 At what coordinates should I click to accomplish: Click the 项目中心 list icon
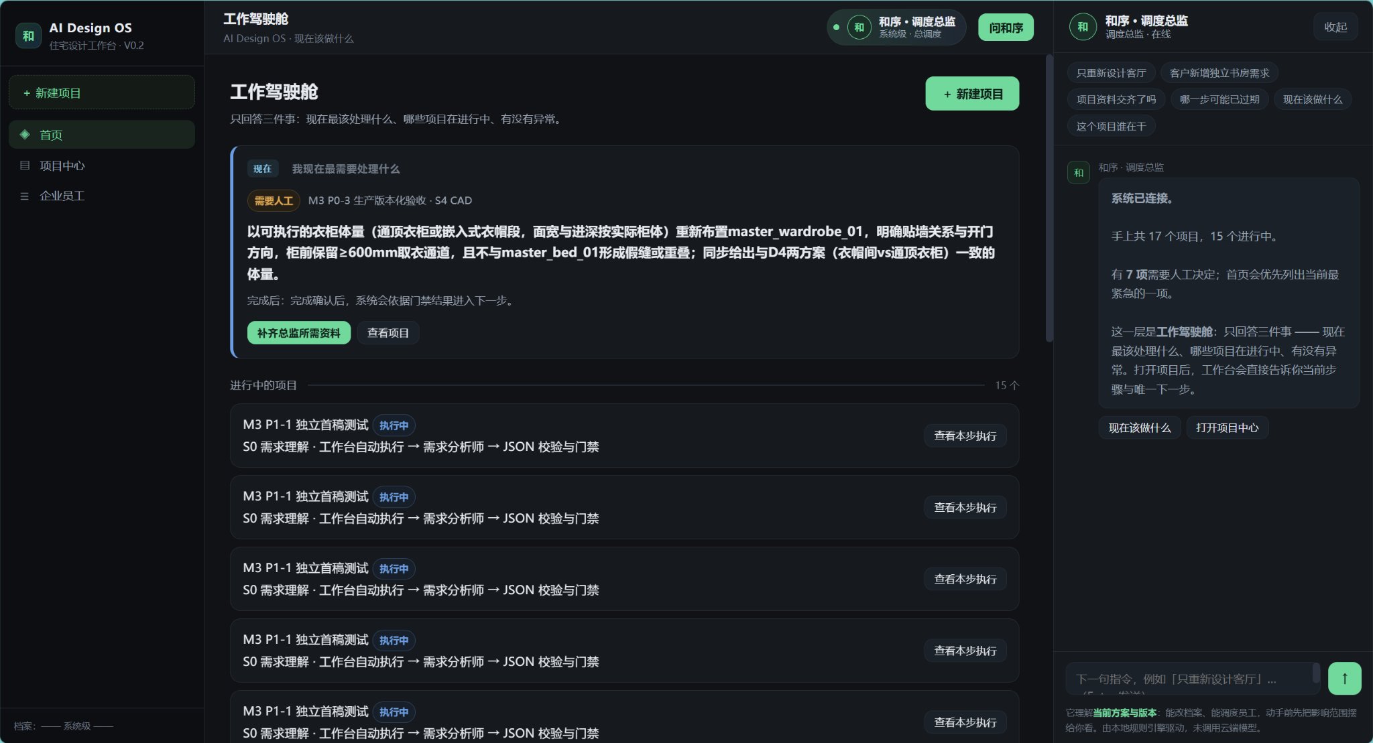point(25,165)
